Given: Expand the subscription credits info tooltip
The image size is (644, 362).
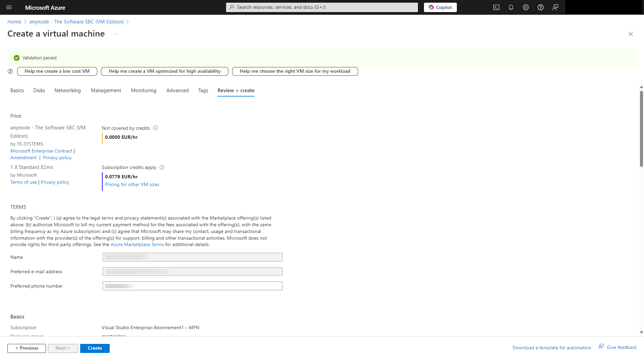Looking at the screenshot, I should click(x=162, y=167).
